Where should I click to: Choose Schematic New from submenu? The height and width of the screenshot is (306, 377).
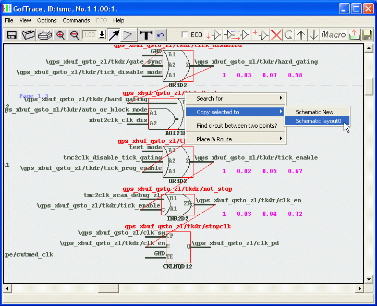pyautogui.click(x=314, y=112)
